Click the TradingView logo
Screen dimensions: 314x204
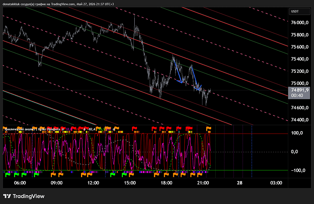(x=24, y=196)
